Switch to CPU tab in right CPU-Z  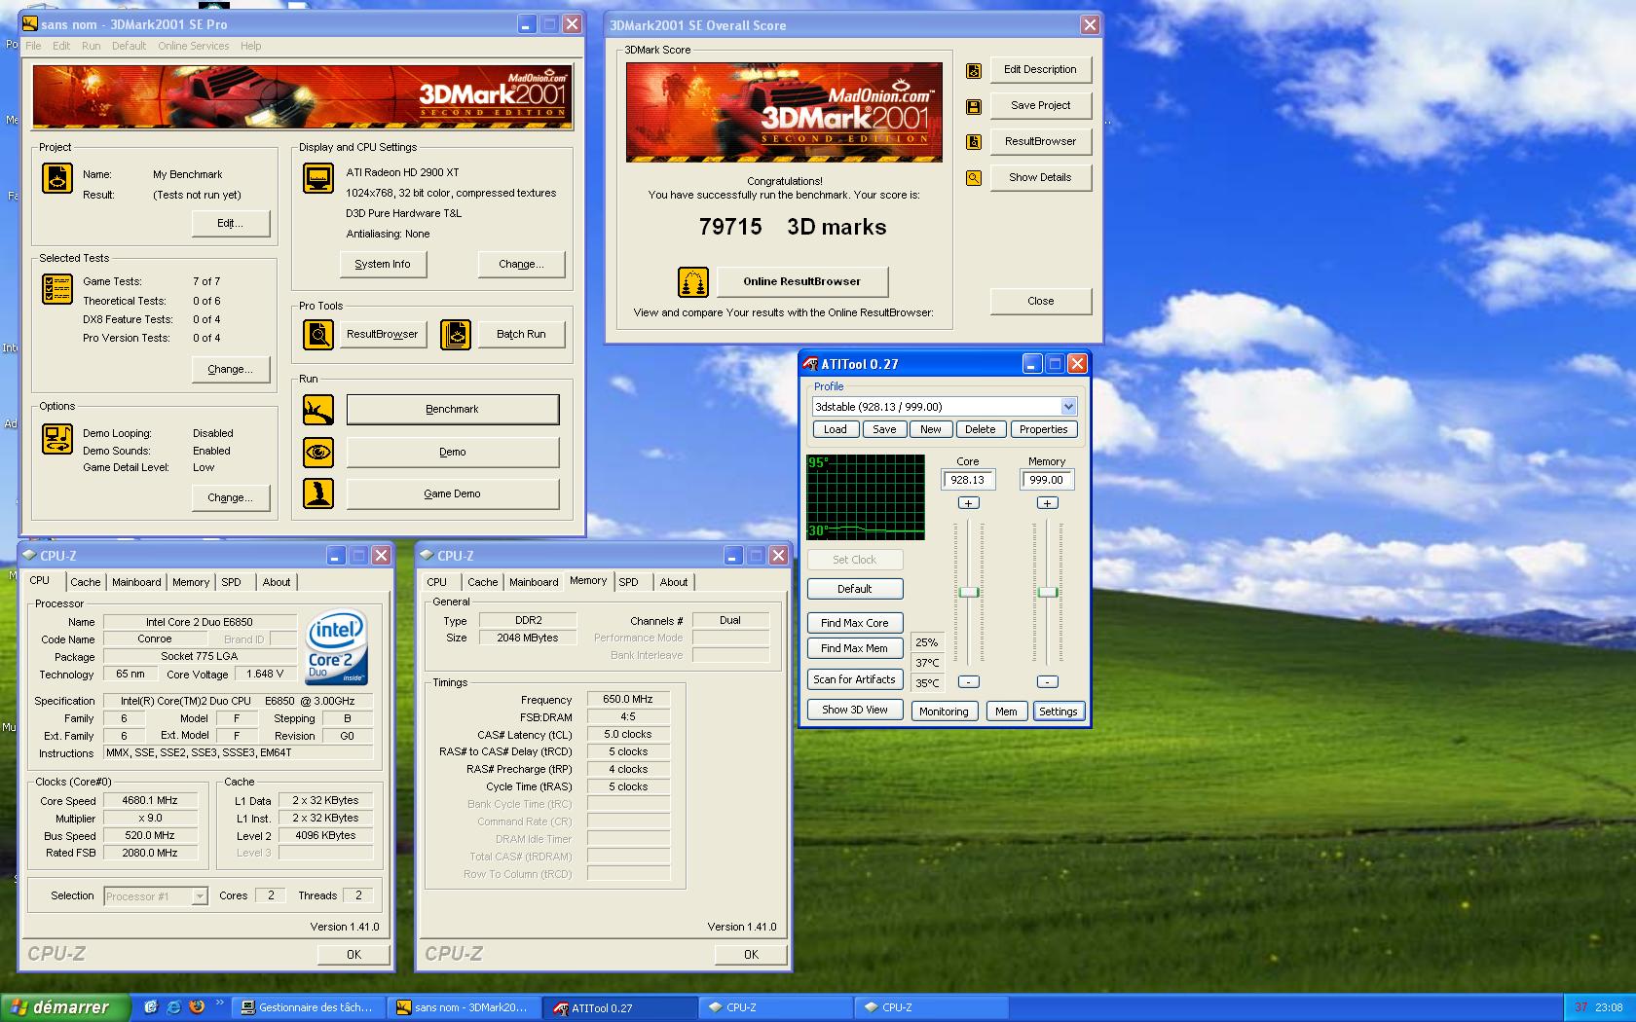coord(437,582)
